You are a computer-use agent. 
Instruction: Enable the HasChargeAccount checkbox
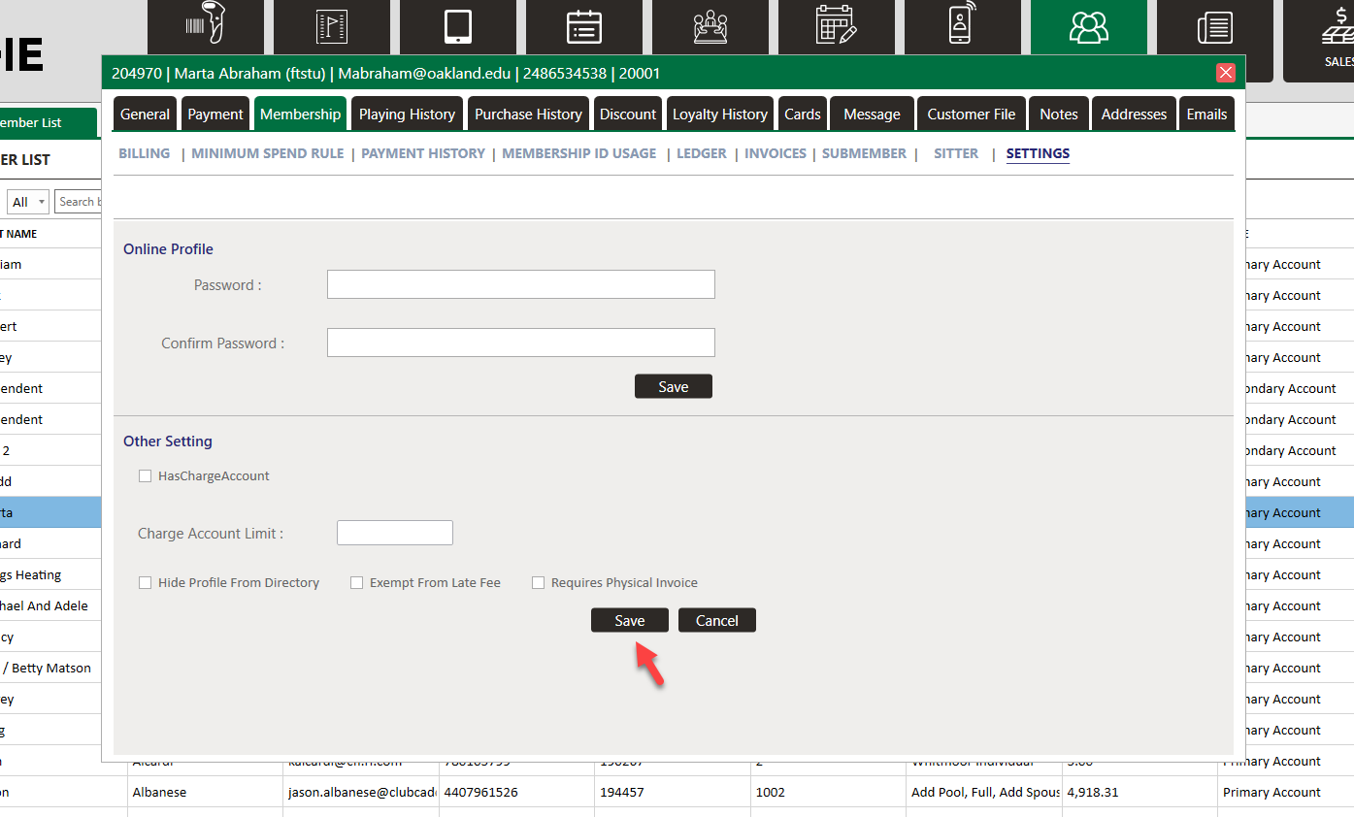(146, 476)
